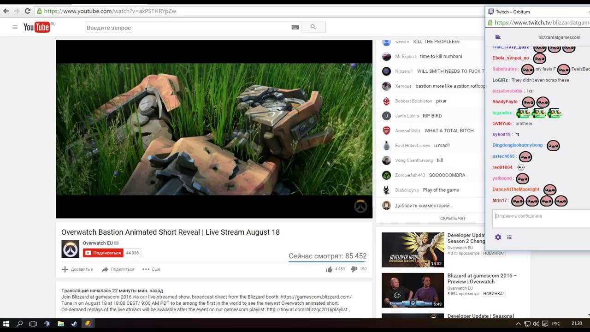The height and width of the screenshot is (332, 590).
Task: Click the Overwatch video player
Action: (x=214, y=129)
